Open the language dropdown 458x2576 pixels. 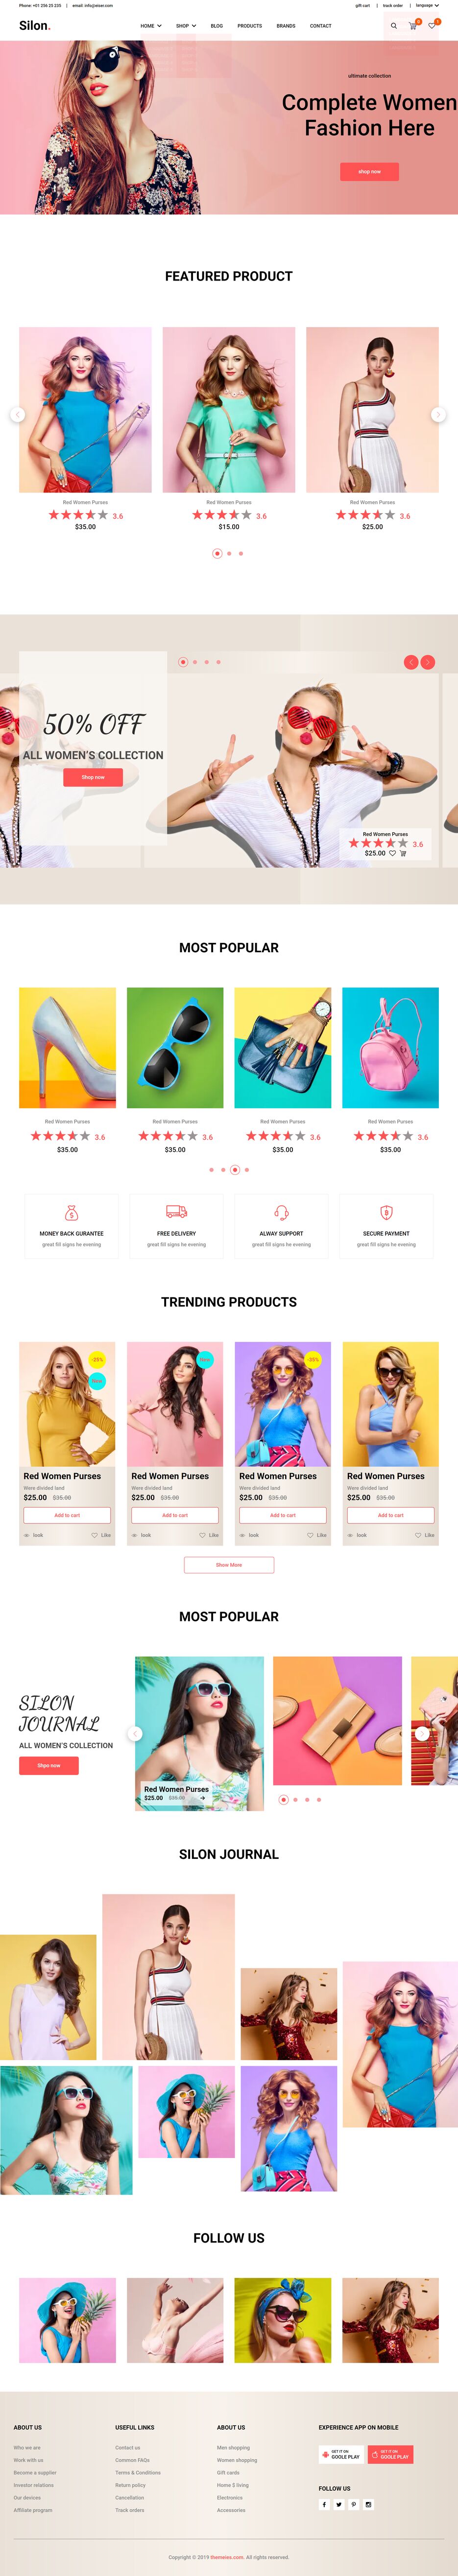pyautogui.click(x=427, y=5)
